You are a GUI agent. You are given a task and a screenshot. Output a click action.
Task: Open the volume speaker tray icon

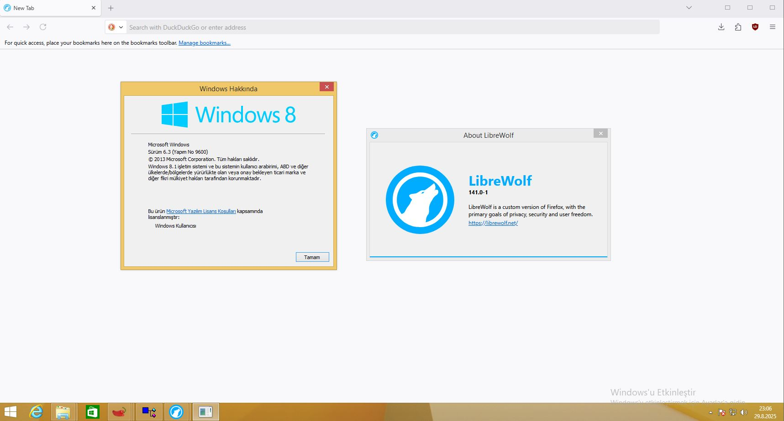point(744,412)
